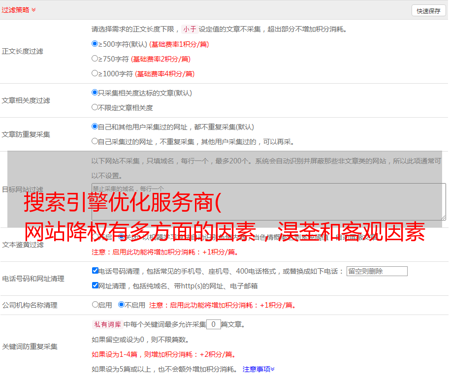Select 只采集相关度达标的文章 radio option
449x378 pixels.
(x=95, y=93)
